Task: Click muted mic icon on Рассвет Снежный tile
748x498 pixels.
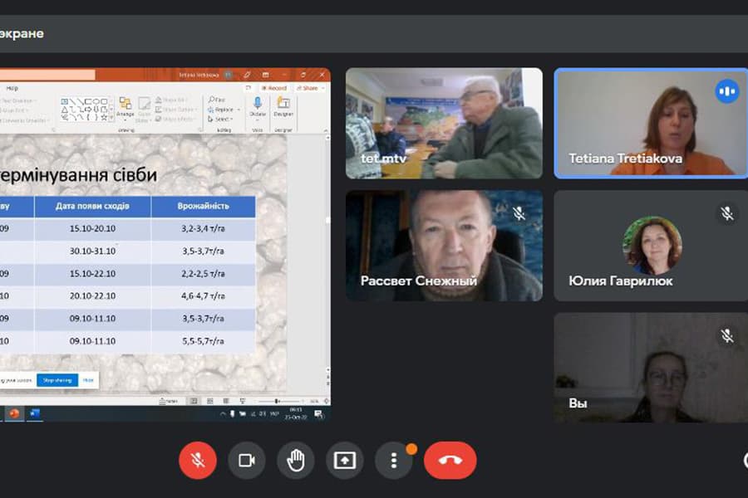Action: [519, 213]
